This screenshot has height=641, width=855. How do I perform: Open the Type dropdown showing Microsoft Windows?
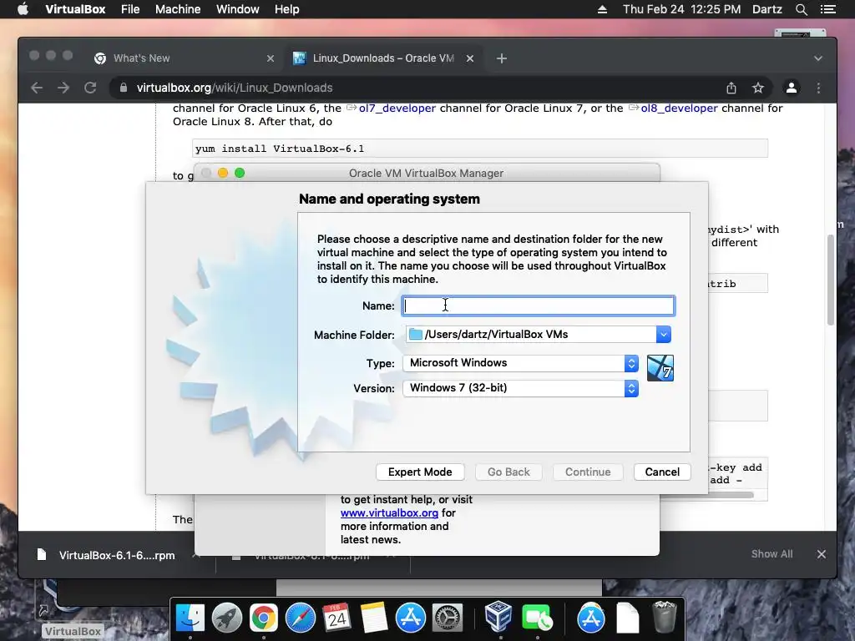click(x=521, y=363)
